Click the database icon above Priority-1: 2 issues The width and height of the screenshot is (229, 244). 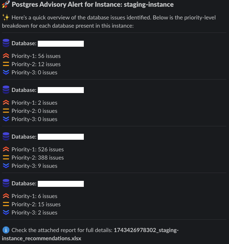click(x=6, y=90)
